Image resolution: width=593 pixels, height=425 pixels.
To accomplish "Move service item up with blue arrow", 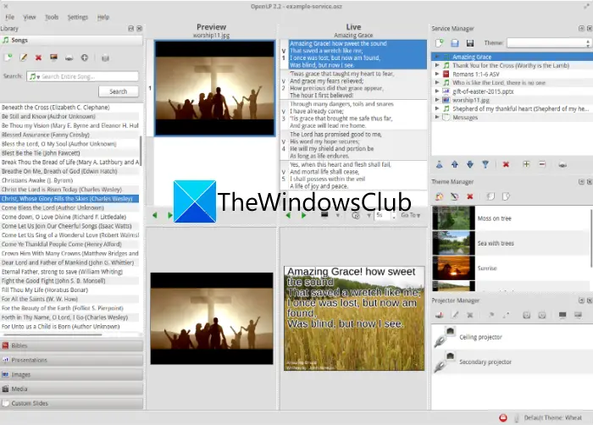I will 455,164.
